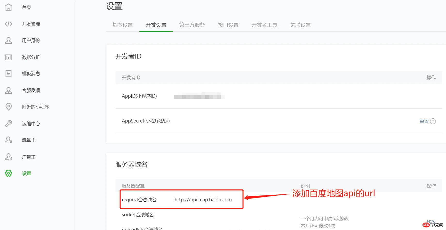Click the AppSecret(小程序密钥) label
This screenshot has height=230, width=446.
coord(146,121)
